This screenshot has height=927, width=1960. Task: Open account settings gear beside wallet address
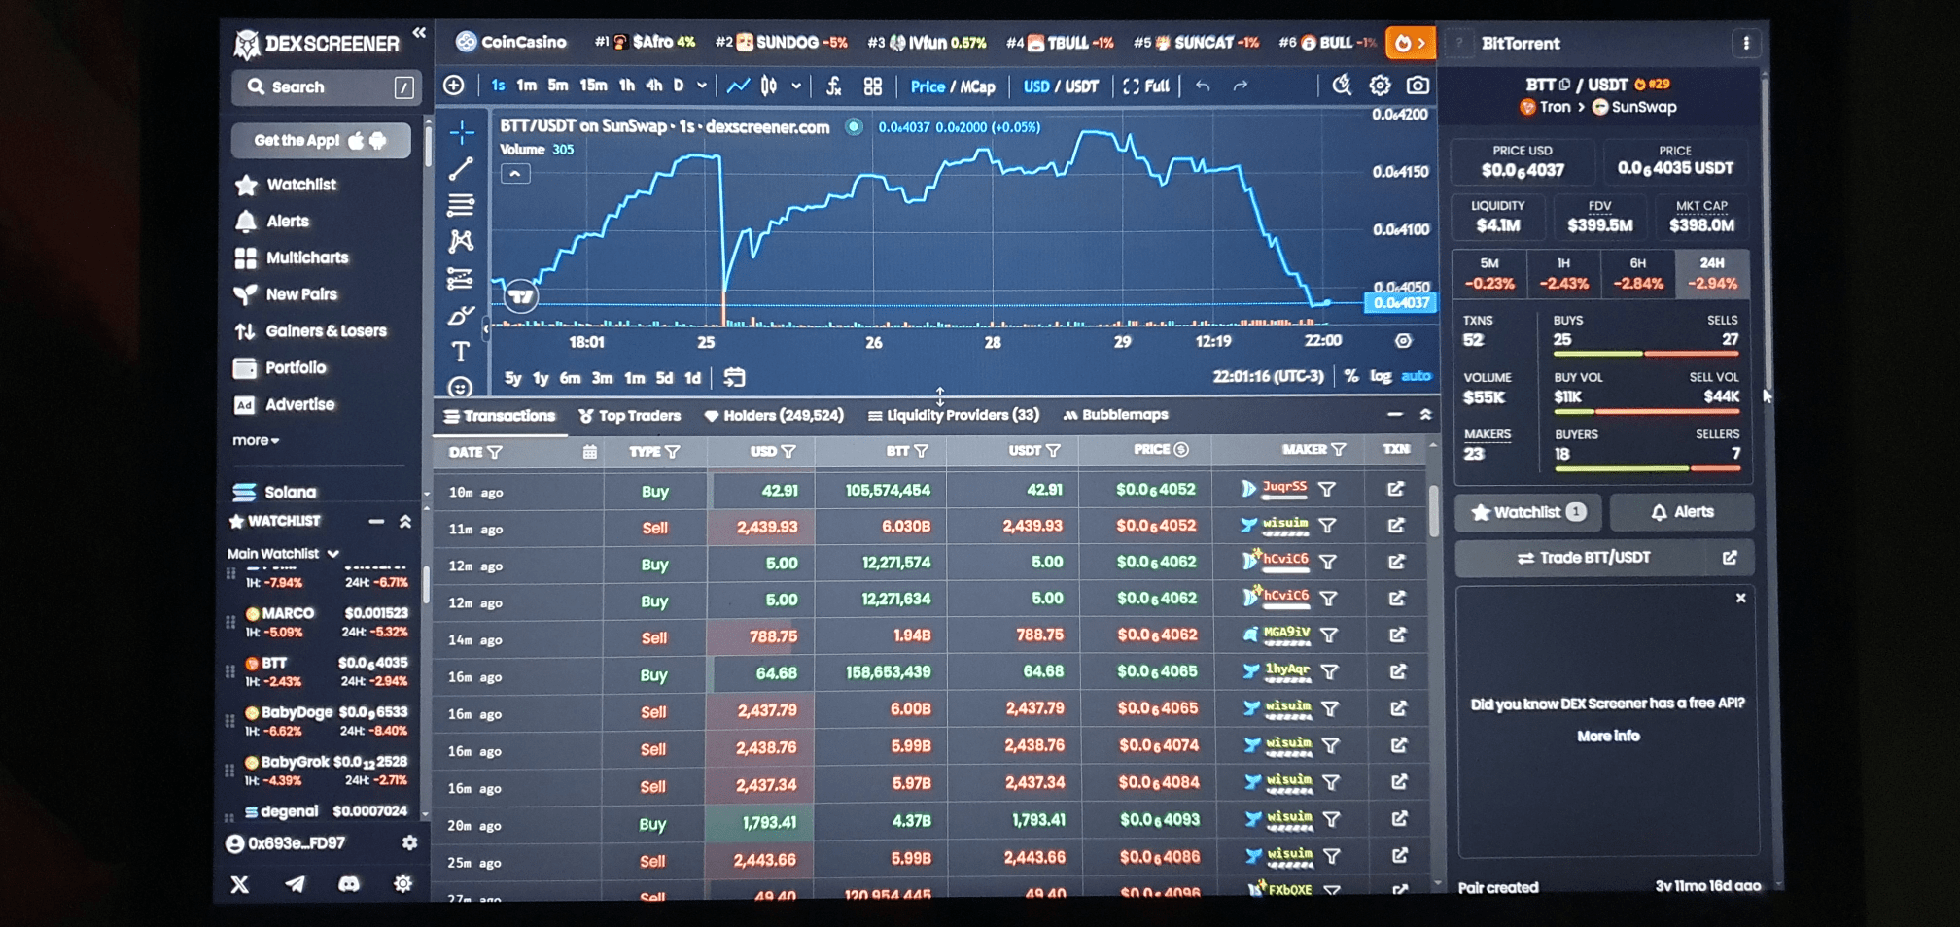click(x=409, y=843)
